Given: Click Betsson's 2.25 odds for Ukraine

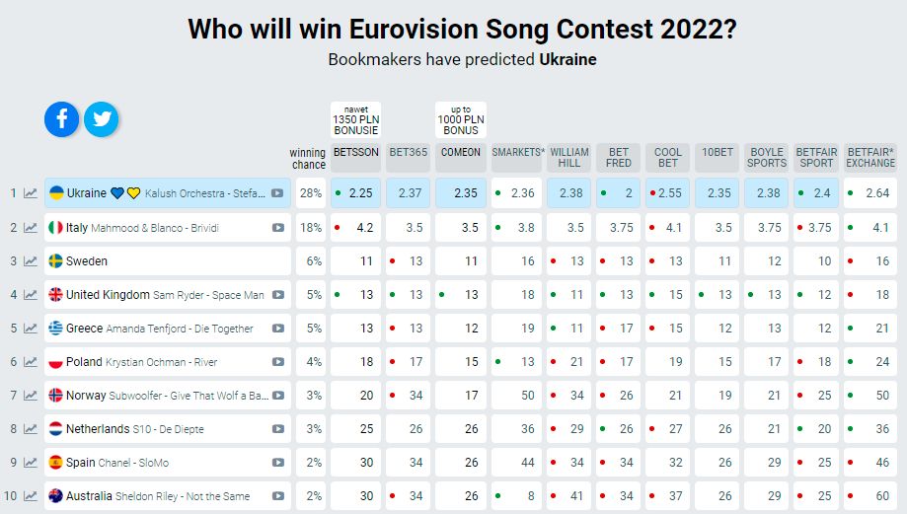Looking at the screenshot, I should click(355, 193).
